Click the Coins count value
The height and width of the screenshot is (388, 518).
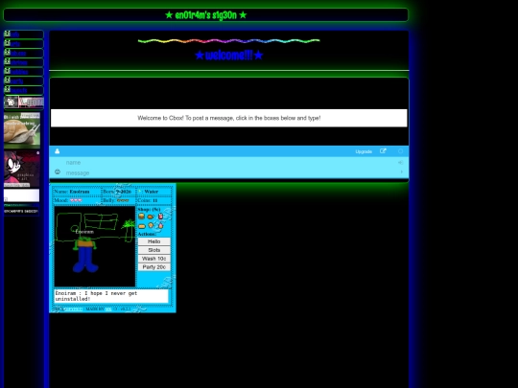click(155, 200)
